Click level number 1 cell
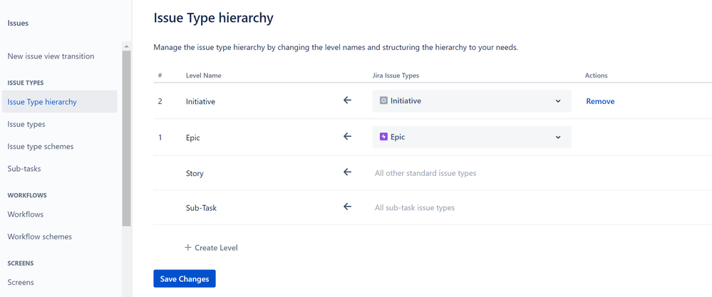 coord(160,137)
